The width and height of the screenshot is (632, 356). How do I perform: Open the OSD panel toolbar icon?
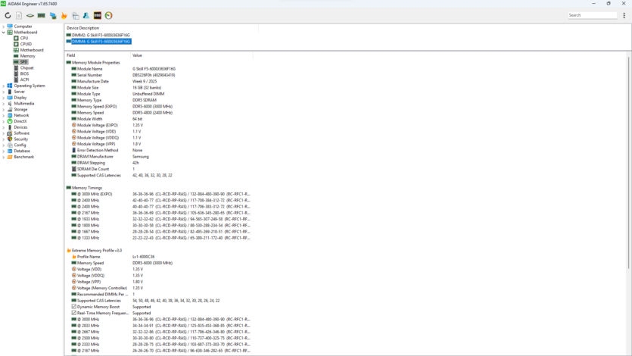[x=98, y=15]
